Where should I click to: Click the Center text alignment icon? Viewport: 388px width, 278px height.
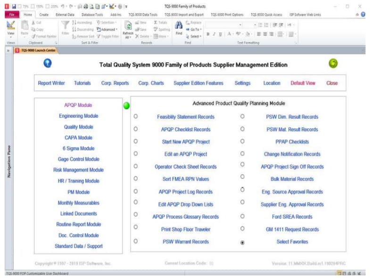point(265,34)
